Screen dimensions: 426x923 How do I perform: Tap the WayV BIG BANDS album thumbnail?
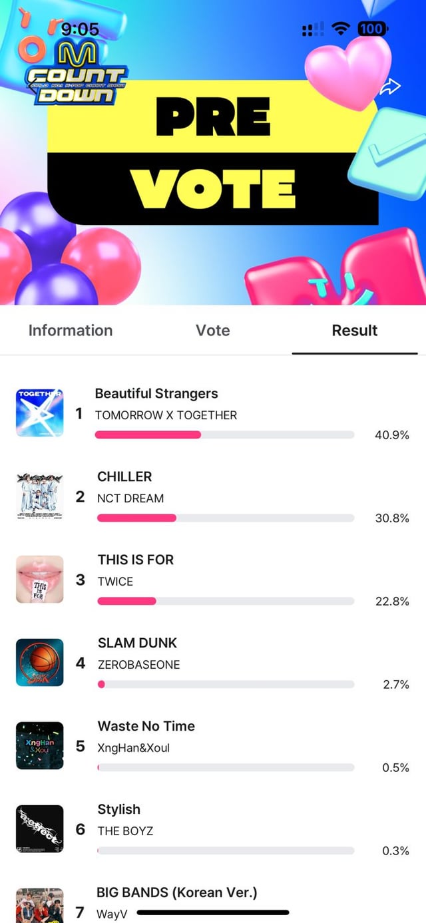(x=39, y=906)
